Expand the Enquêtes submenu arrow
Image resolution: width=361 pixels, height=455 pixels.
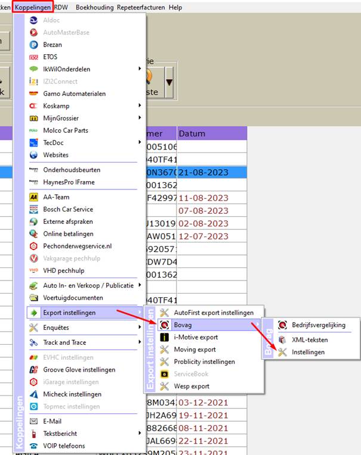(140, 327)
